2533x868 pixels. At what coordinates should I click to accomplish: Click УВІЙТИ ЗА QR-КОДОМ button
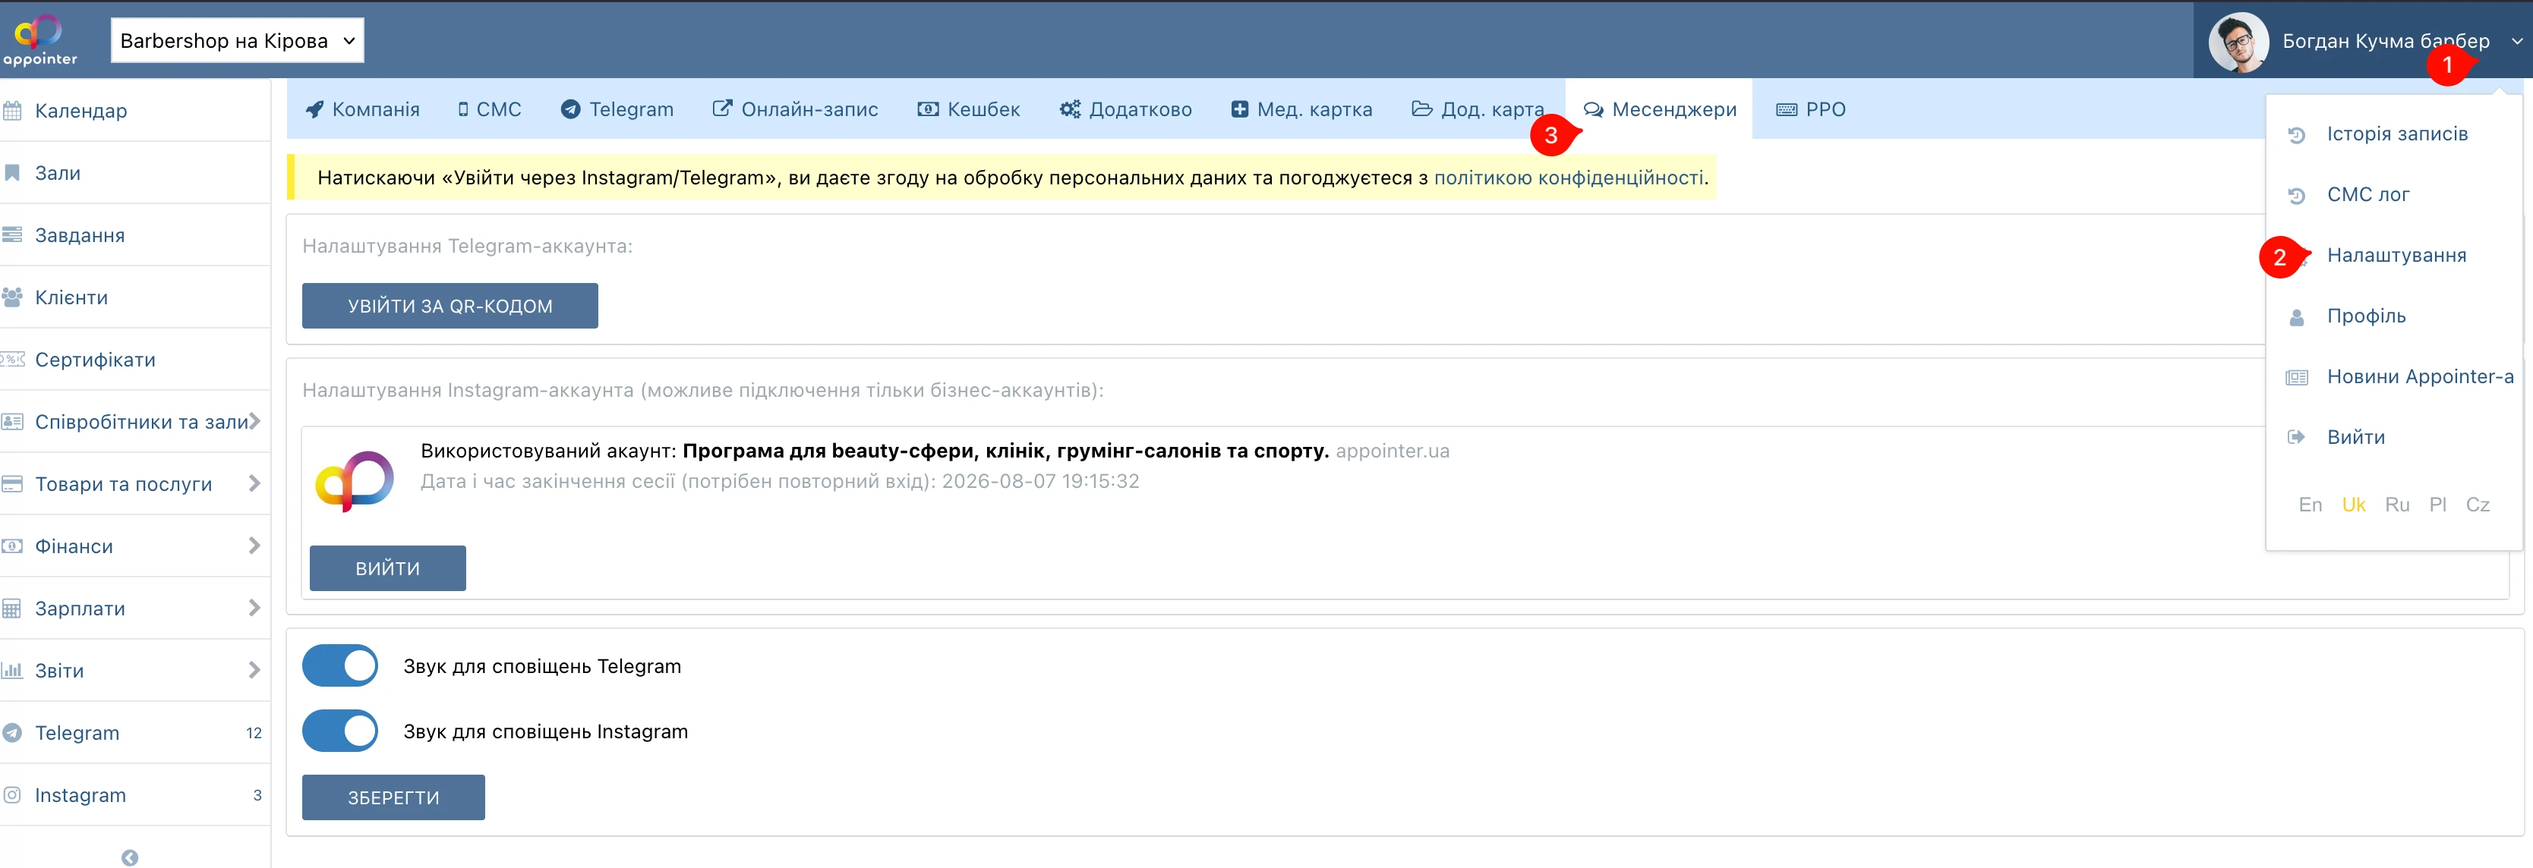pyautogui.click(x=450, y=306)
